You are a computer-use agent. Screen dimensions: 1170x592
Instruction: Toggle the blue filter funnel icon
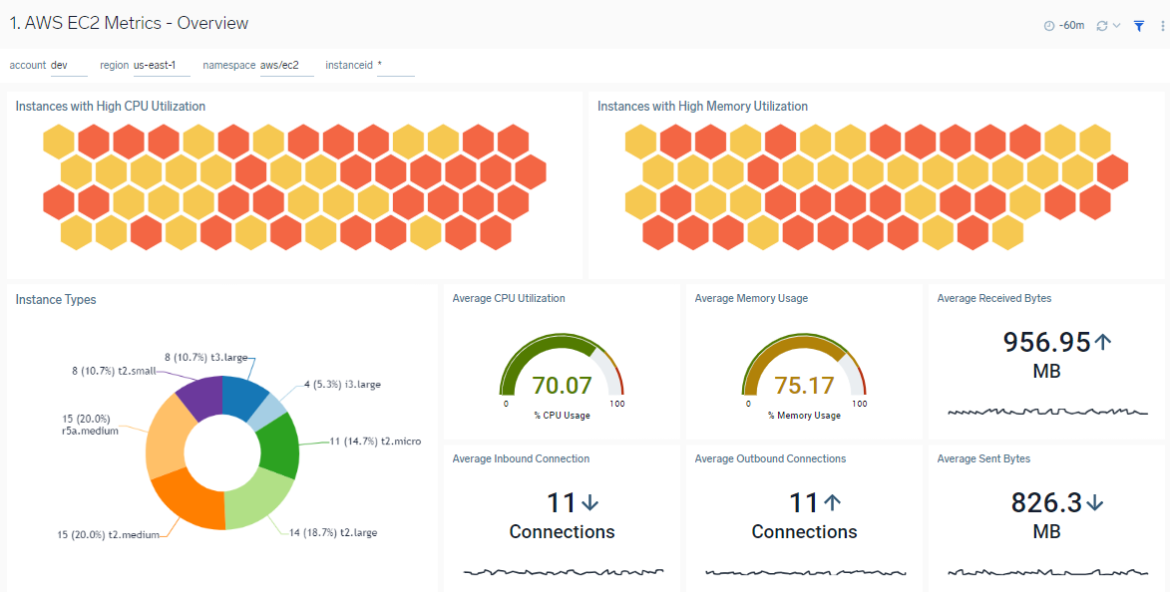point(1139,25)
